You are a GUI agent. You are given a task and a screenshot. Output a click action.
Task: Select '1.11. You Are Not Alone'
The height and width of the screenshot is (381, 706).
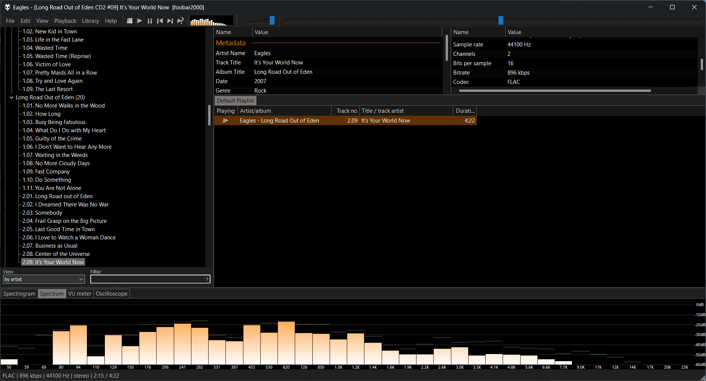[52, 188]
